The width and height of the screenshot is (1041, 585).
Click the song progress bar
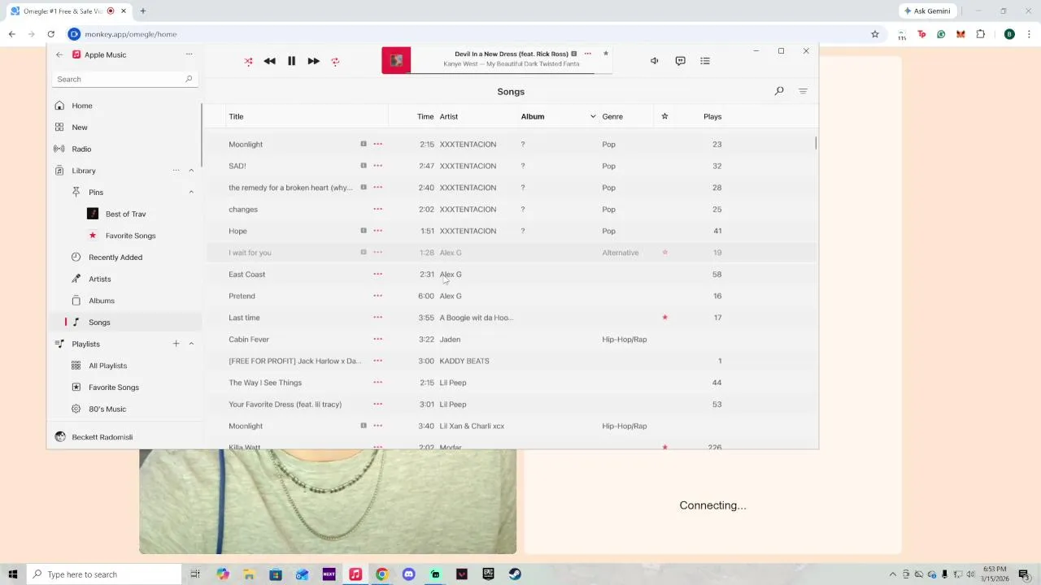coord(512,73)
